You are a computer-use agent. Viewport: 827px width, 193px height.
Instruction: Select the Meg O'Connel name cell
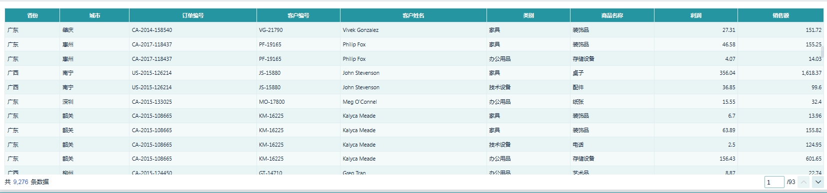[413, 102]
